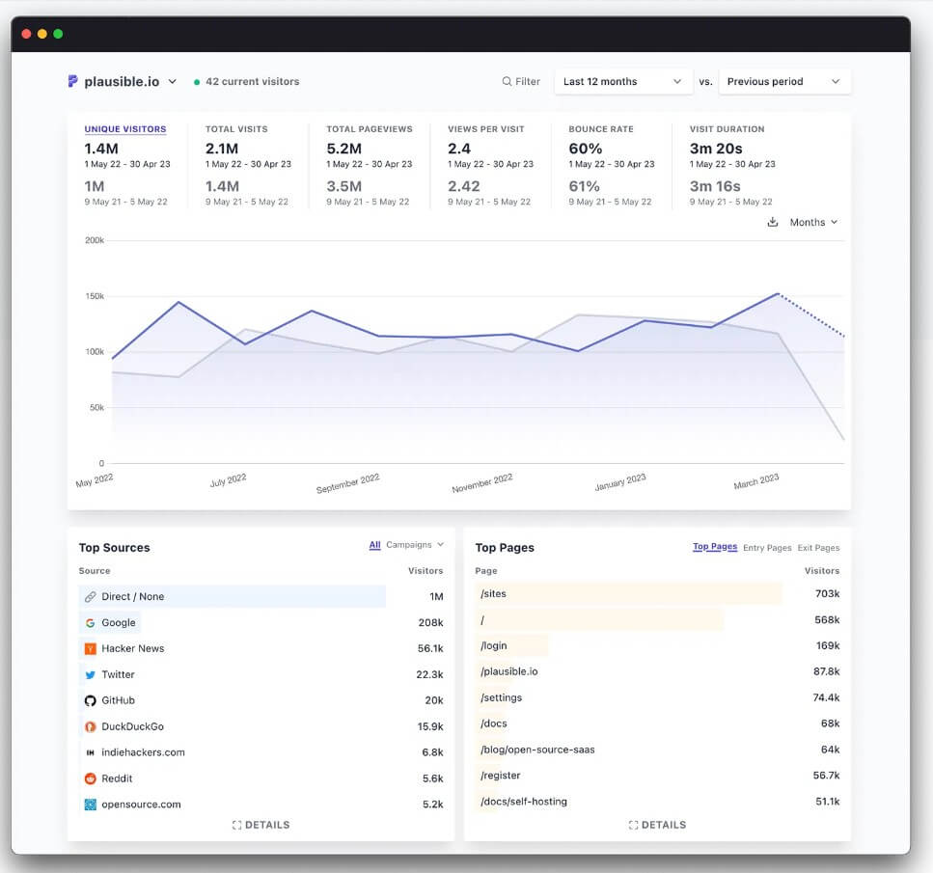Switch to the Top Pages tab
933x873 pixels.
point(715,546)
